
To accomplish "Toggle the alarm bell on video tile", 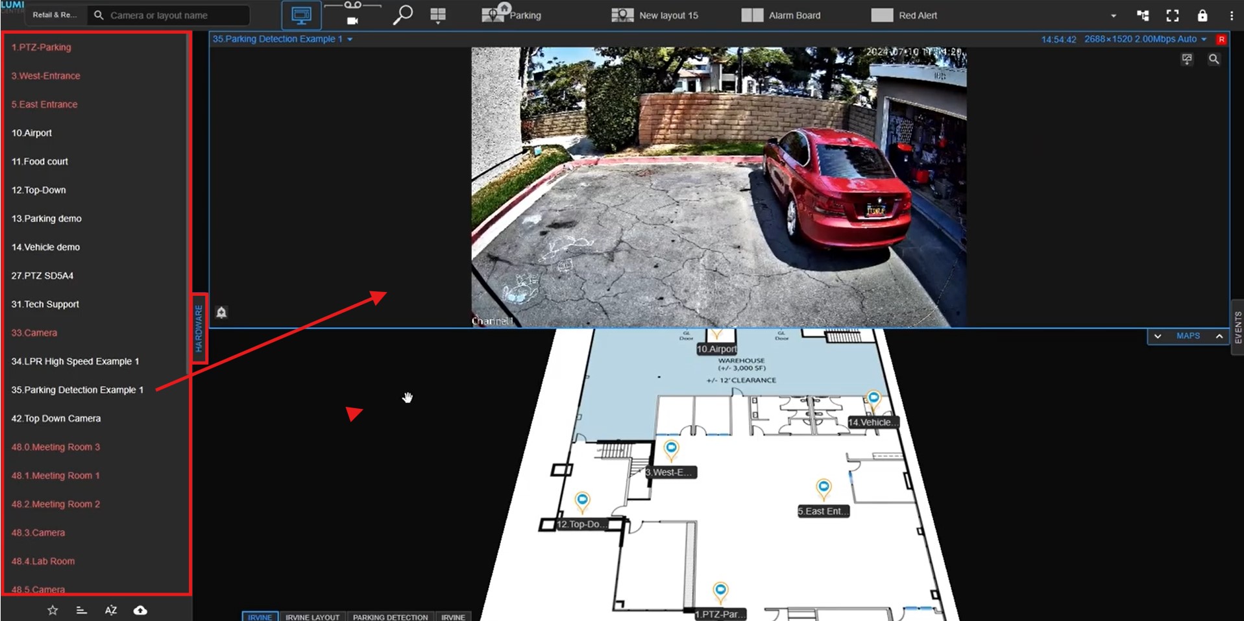I will point(221,313).
